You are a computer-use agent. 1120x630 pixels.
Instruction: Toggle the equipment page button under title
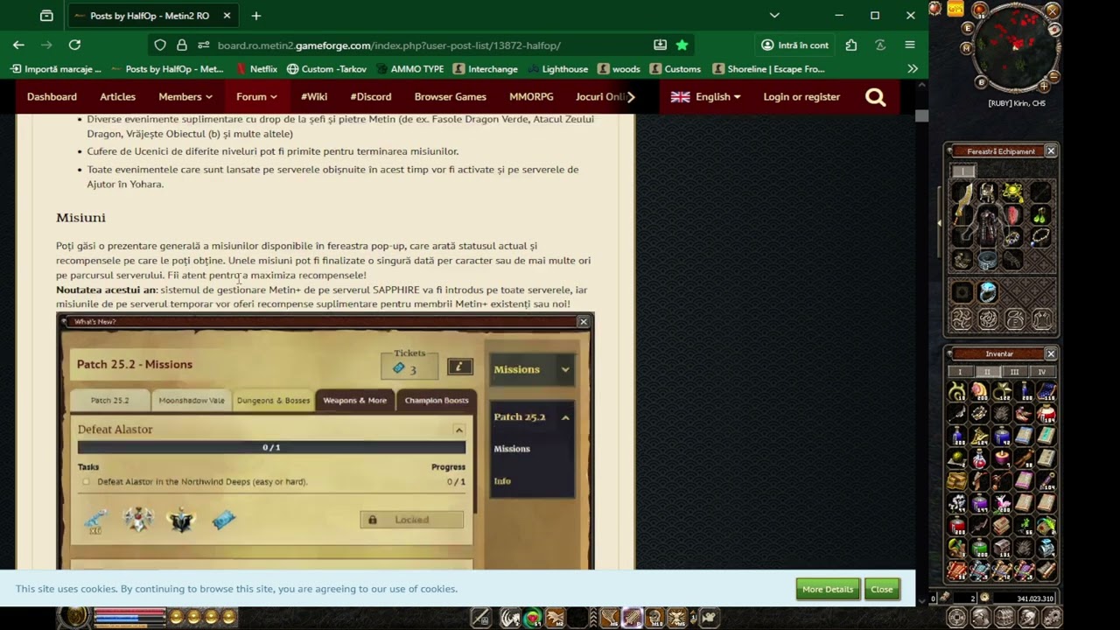tap(962, 171)
